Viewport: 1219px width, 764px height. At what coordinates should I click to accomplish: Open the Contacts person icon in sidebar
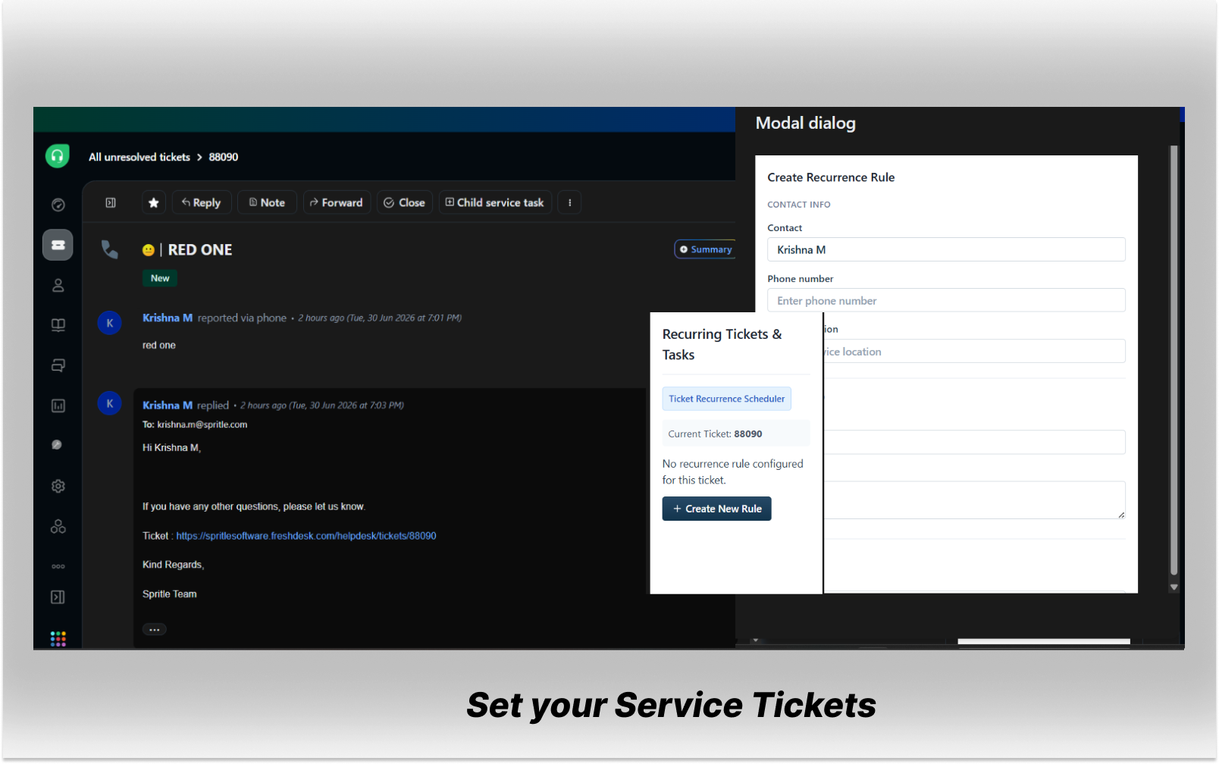point(58,286)
